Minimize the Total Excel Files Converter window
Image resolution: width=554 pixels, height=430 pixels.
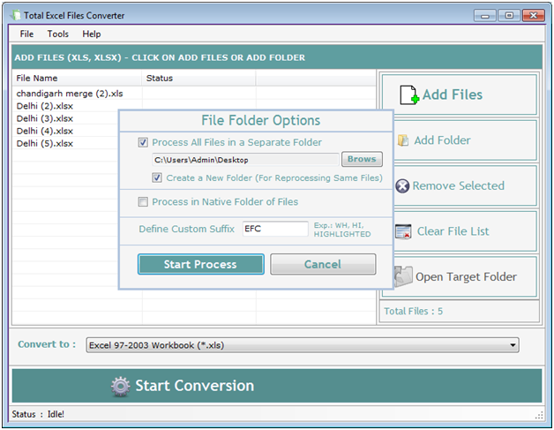coord(485,16)
